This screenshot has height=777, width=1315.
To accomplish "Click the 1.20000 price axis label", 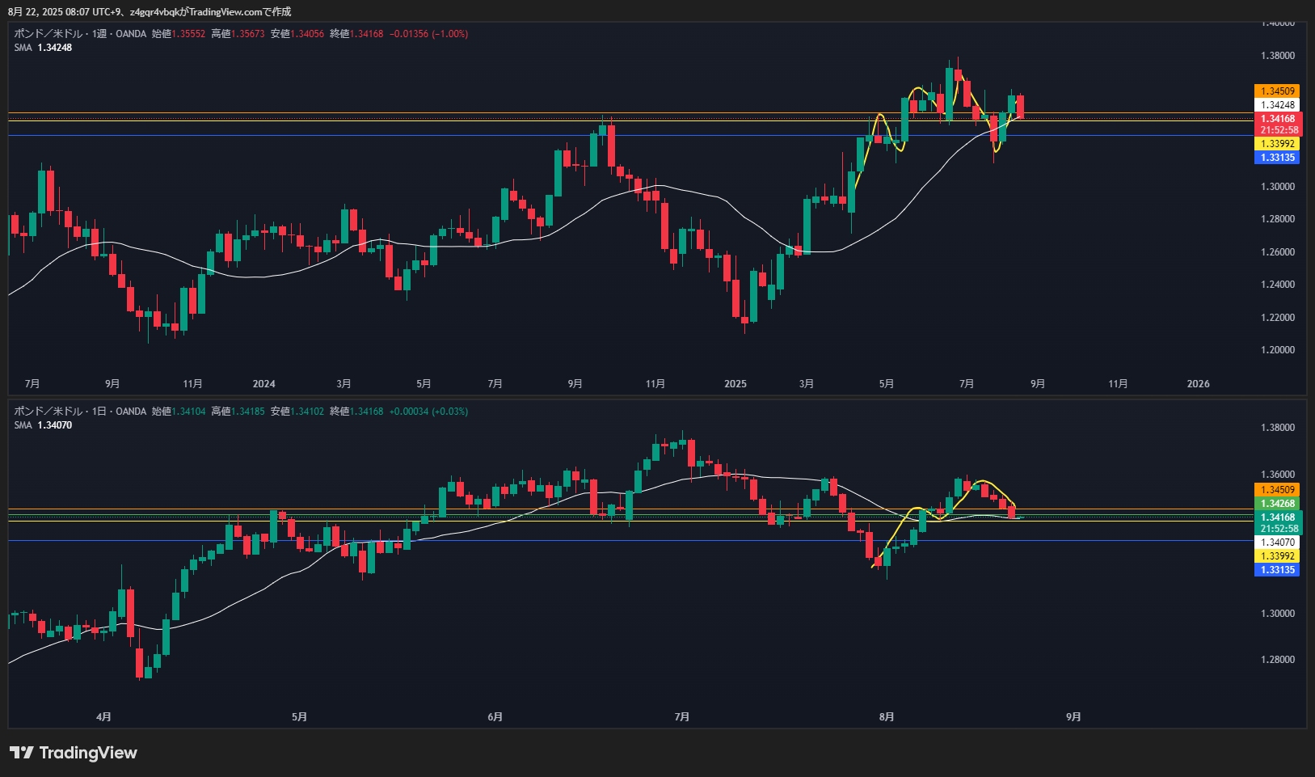I will tap(1277, 350).
